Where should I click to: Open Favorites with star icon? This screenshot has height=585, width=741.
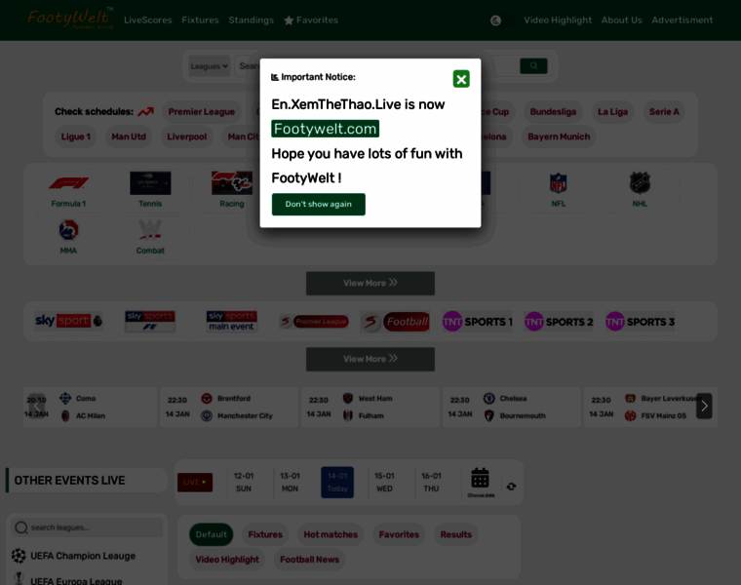(x=311, y=20)
